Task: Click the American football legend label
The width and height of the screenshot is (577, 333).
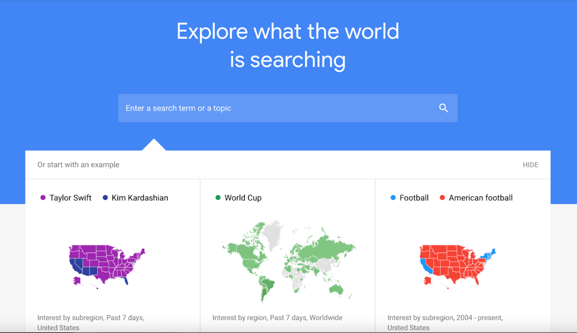Action: (x=480, y=197)
